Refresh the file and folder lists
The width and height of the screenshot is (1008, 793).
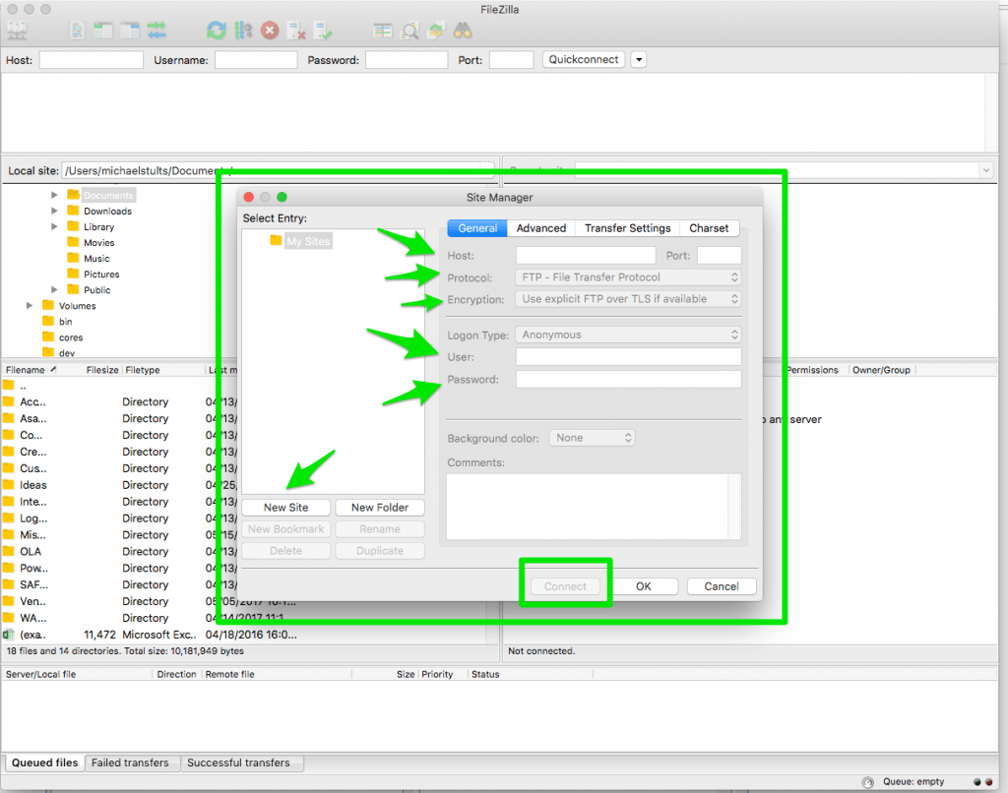(x=216, y=30)
